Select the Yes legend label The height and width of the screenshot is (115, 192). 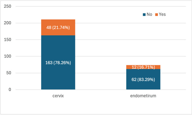(x=162, y=14)
